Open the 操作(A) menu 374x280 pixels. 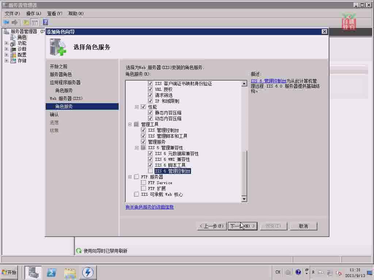34,13
